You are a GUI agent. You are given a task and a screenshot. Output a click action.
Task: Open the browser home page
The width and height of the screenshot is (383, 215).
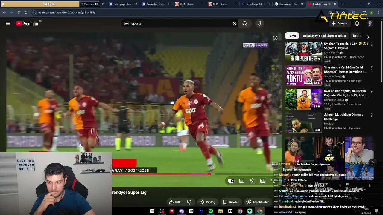(x=26, y=13)
